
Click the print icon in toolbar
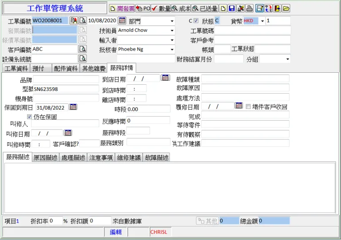coord(250,8)
